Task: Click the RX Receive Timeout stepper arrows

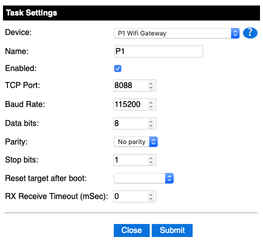Action: (x=151, y=196)
